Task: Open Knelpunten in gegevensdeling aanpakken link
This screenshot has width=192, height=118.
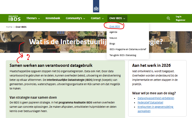Action: point(155,109)
